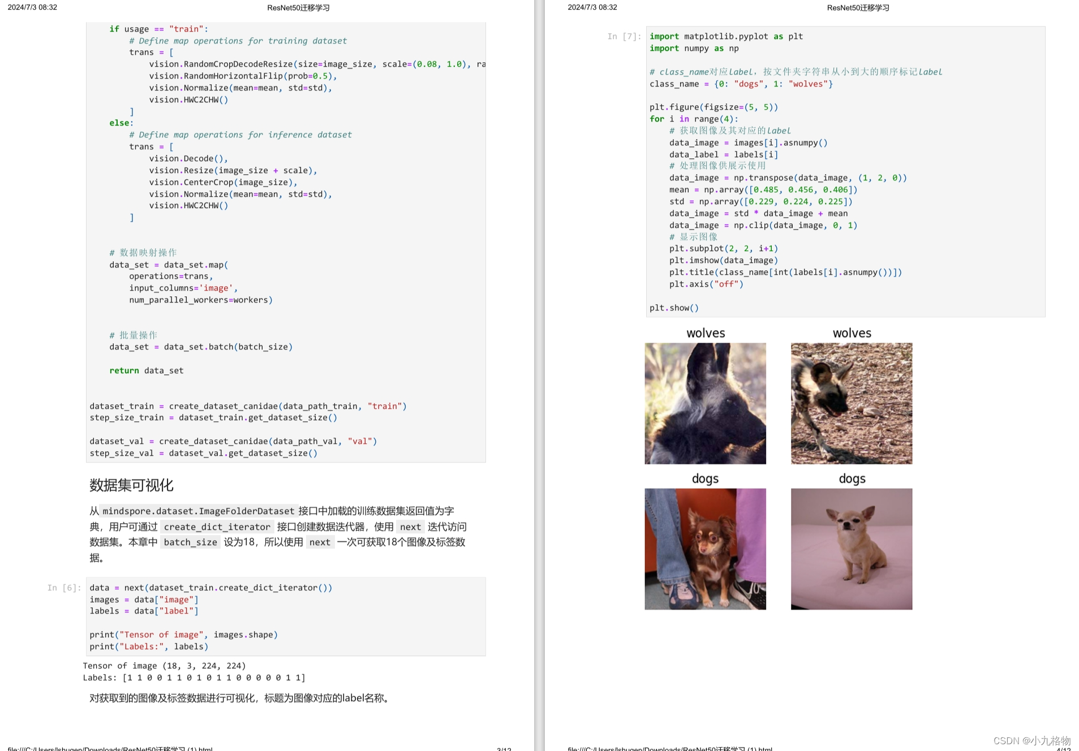Image resolution: width=1079 pixels, height=751 pixels.
Task: Click the inline code "mindspore.dataset.ImageFolderDataset"
Action: point(199,511)
